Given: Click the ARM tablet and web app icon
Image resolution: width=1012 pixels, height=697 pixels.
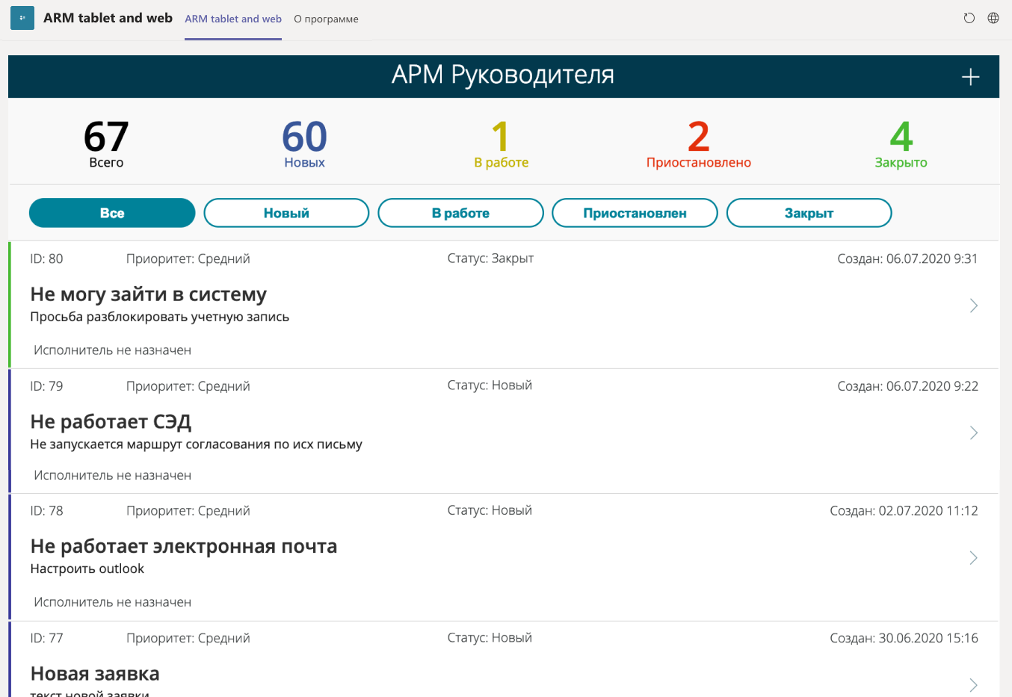Looking at the screenshot, I should point(22,18).
